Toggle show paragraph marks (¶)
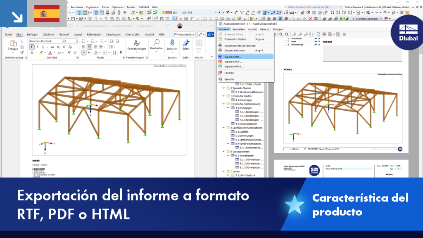 [x=121, y=52]
